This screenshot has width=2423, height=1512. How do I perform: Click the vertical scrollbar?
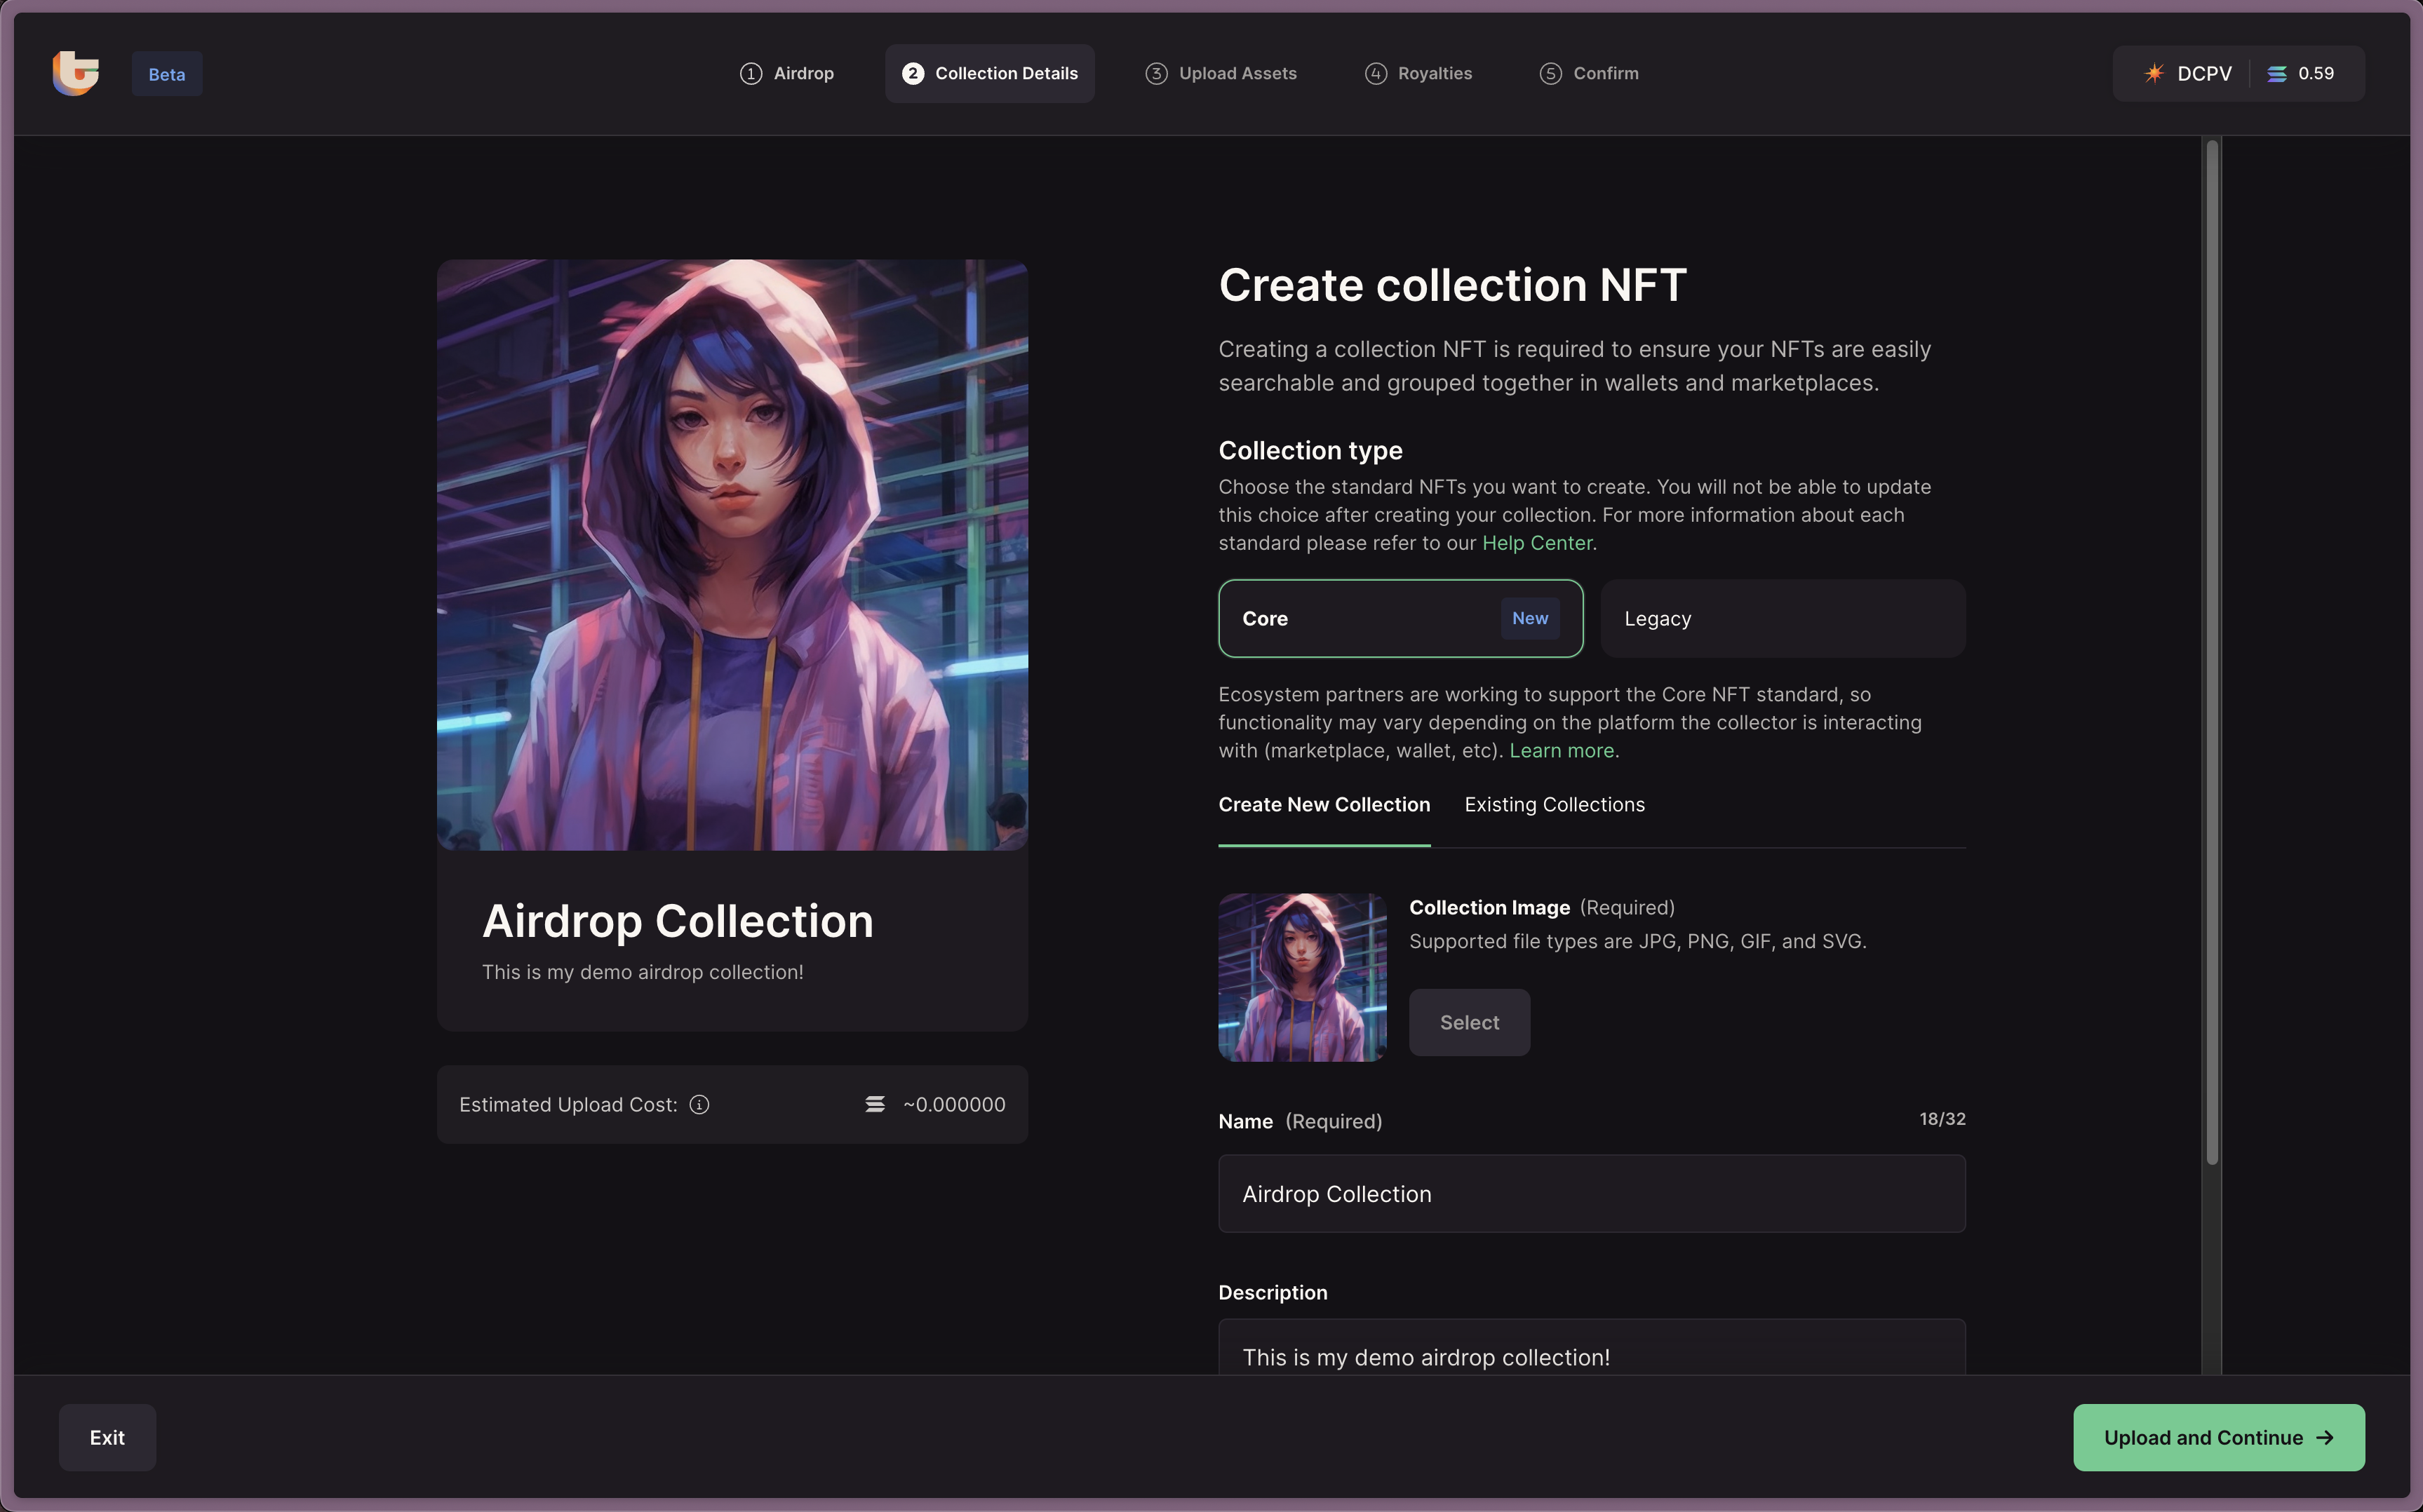[2212, 650]
